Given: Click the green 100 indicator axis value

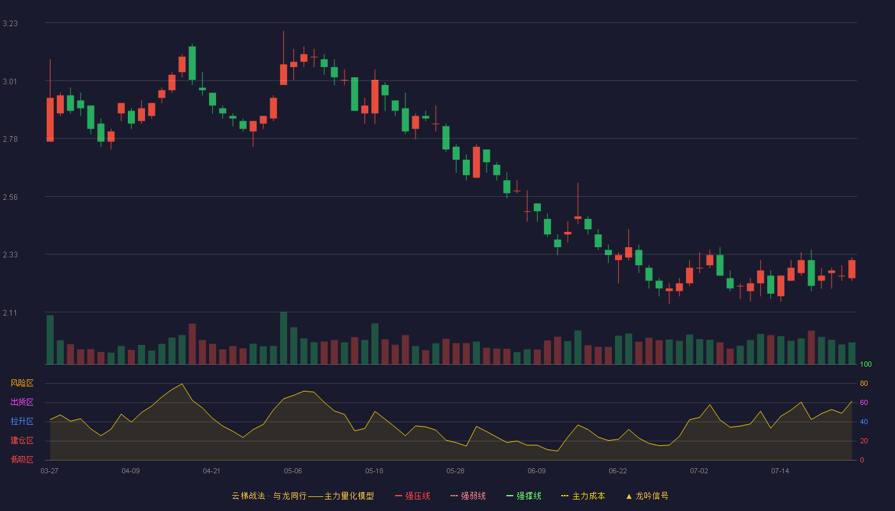Looking at the screenshot, I should point(866,365).
